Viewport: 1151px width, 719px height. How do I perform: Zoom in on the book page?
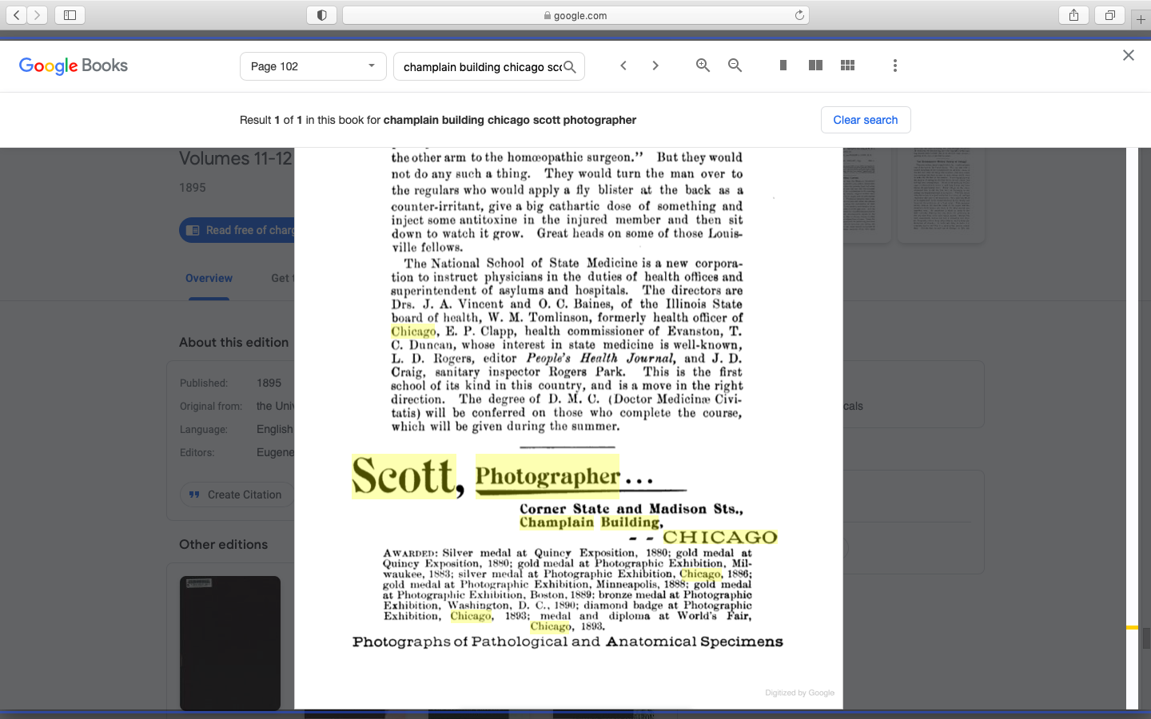703,66
